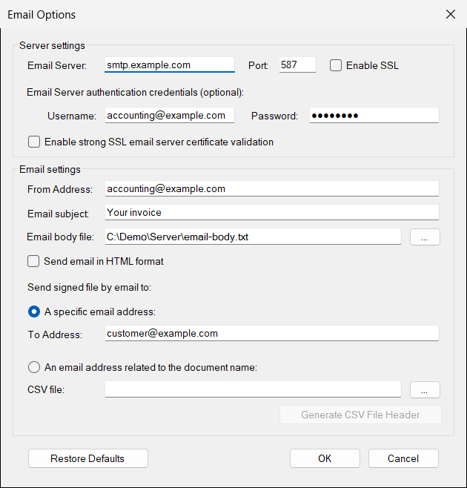467x488 pixels.
Task: Click the CSV file path field
Action: 253,389
